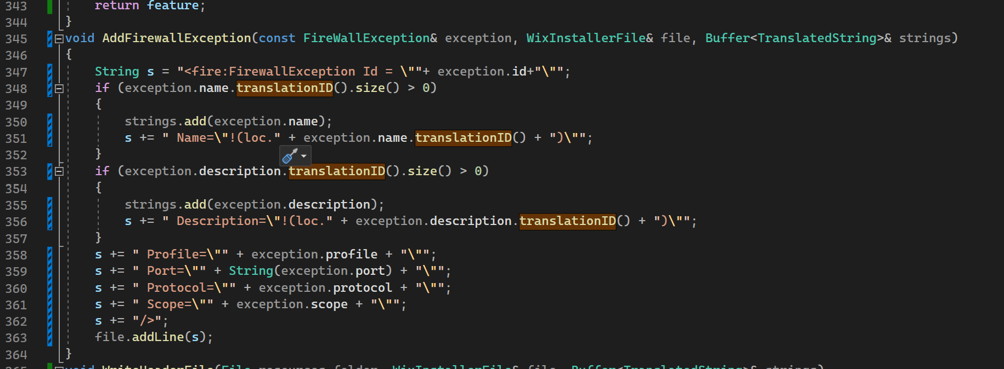Click the screwdriver Quick Actions icon
1004x369 pixels.
click(290, 157)
